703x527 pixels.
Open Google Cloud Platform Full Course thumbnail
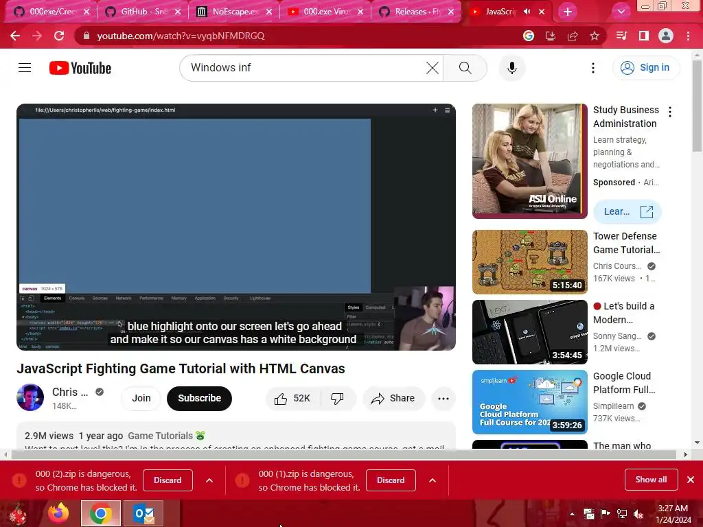click(529, 402)
